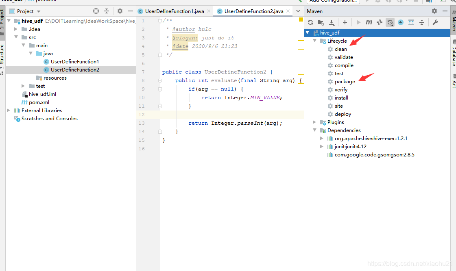Open Maven settings wrench icon
456x271 pixels.
tap(435, 22)
